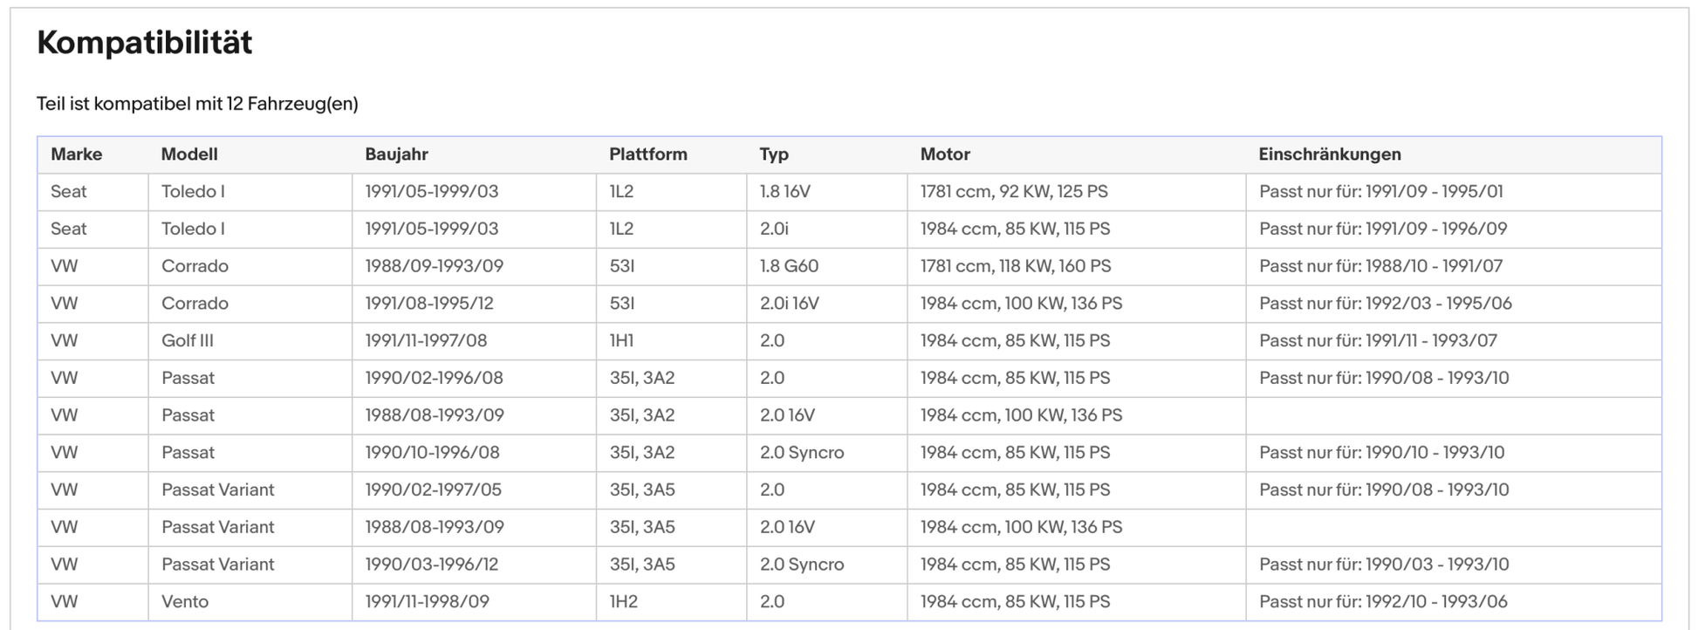Click the Golf III model cell
The image size is (1698, 630).
tap(187, 341)
